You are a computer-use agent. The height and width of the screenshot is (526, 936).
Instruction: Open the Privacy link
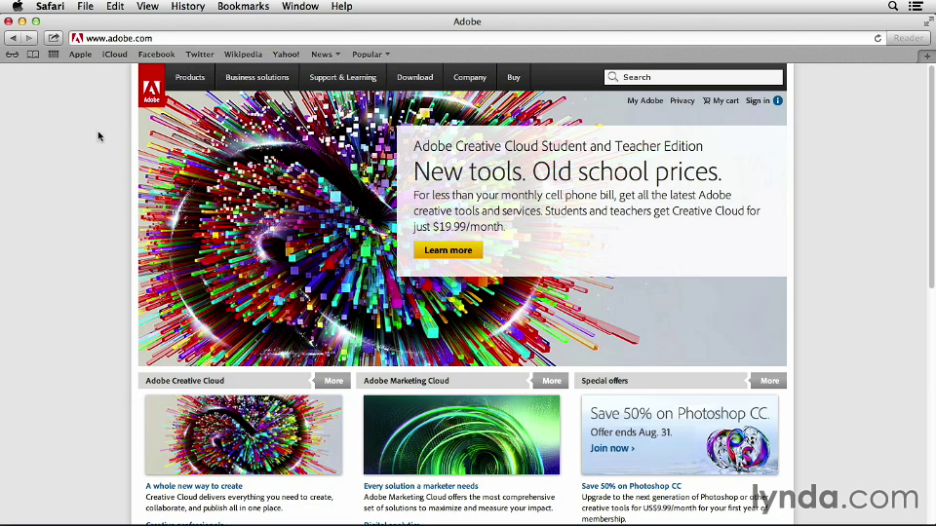click(682, 100)
